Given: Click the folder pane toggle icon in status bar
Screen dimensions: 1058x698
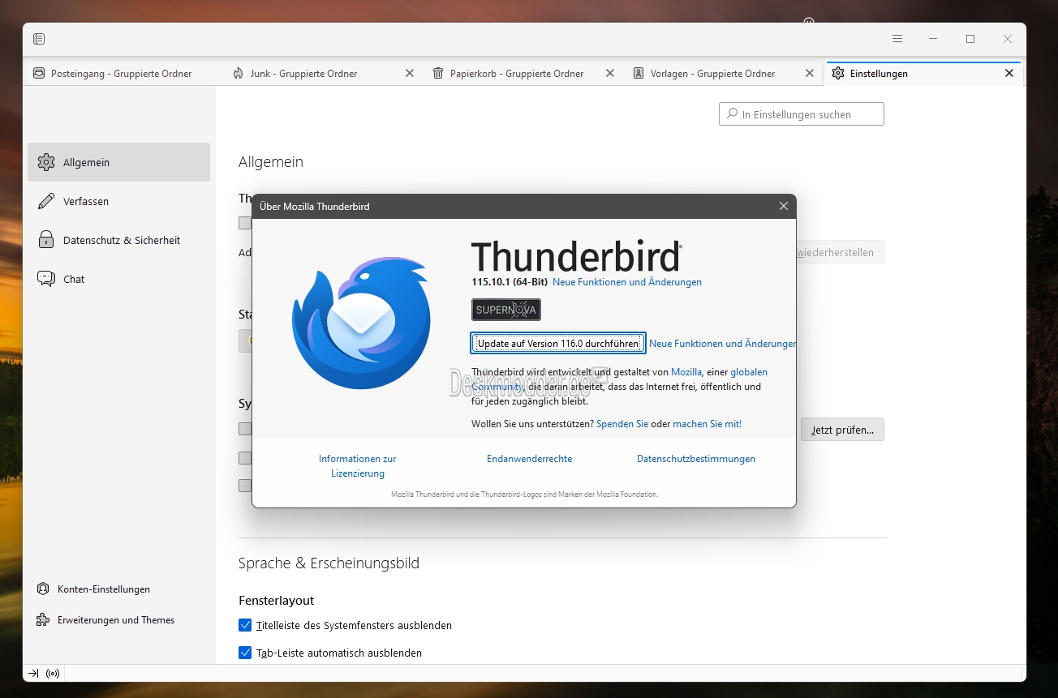Looking at the screenshot, I should [x=33, y=674].
